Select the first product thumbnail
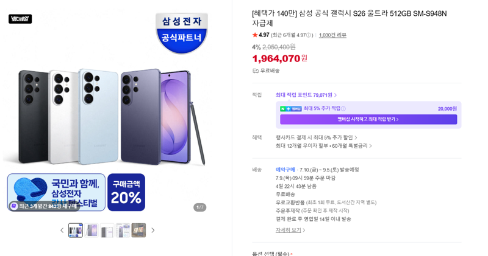The image size is (488, 256). (x=76, y=230)
